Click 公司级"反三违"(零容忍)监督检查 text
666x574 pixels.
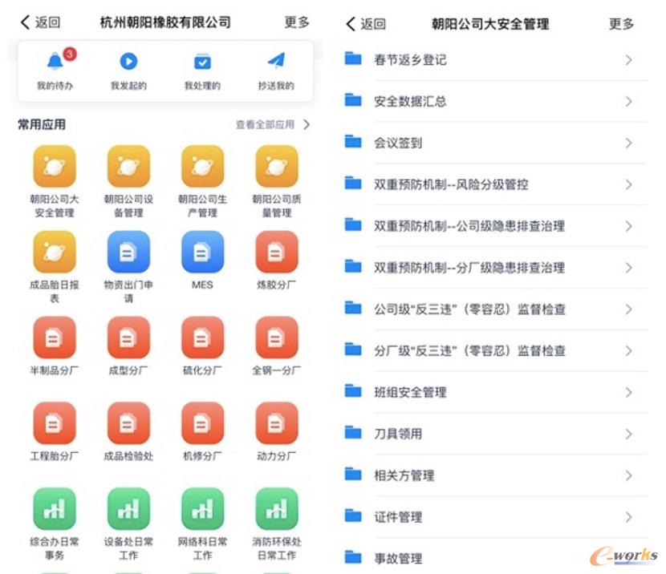pyautogui.click(x=469, y=309)
